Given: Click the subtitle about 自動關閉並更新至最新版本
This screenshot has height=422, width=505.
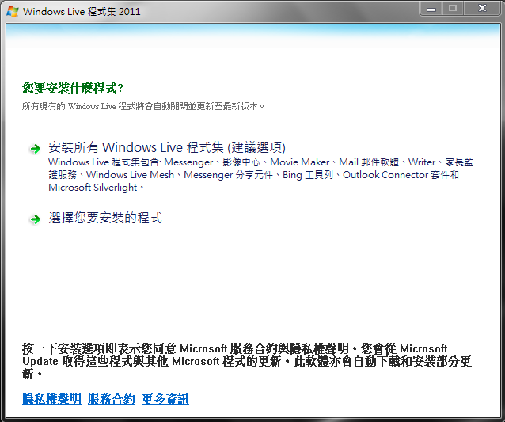Looking at the screenshot, I should pyautogui.click(x=143, y=106).
